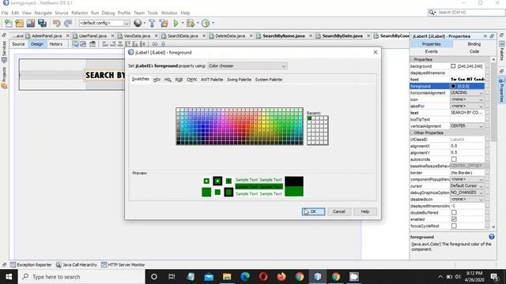Open Microsoft Edge from the taskbar

[245, 277]
